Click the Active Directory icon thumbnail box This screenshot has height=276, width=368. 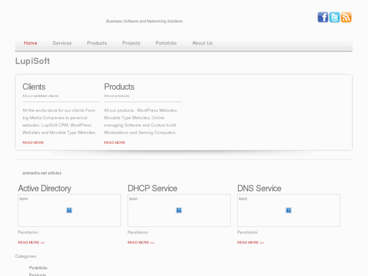[69, 211]
